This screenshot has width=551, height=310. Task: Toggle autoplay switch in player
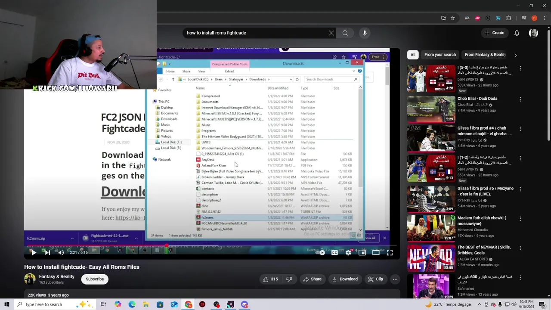tap(321, 253)
